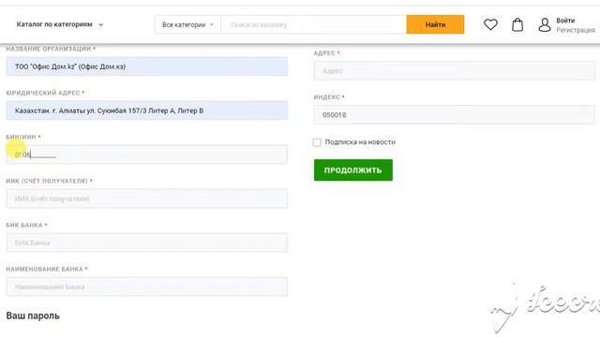Expand the 'Все категории' search filter
This screenshot has width=600, height=337.
click(187, 25)
